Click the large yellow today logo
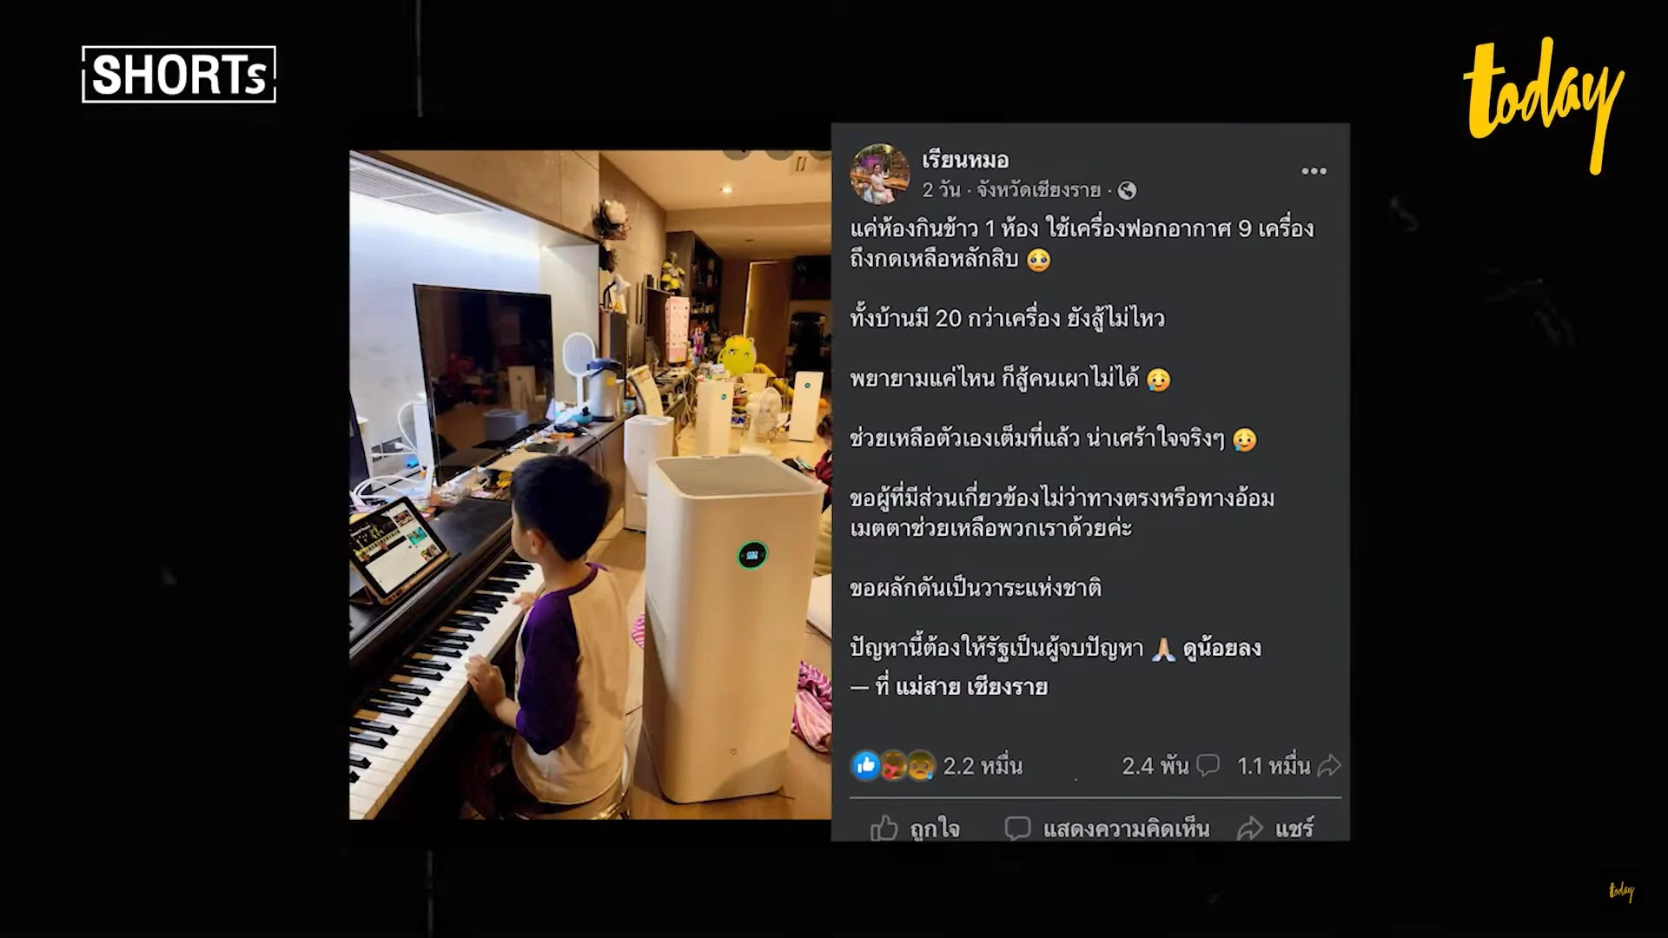This screenshot has height=938, width=1668. point(1544,104)
